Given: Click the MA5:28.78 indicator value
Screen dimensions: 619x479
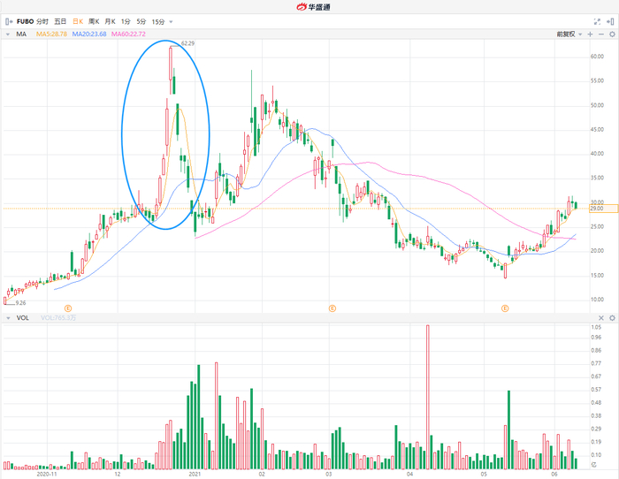Looking at the screenshot, I should tap(51, 34).
